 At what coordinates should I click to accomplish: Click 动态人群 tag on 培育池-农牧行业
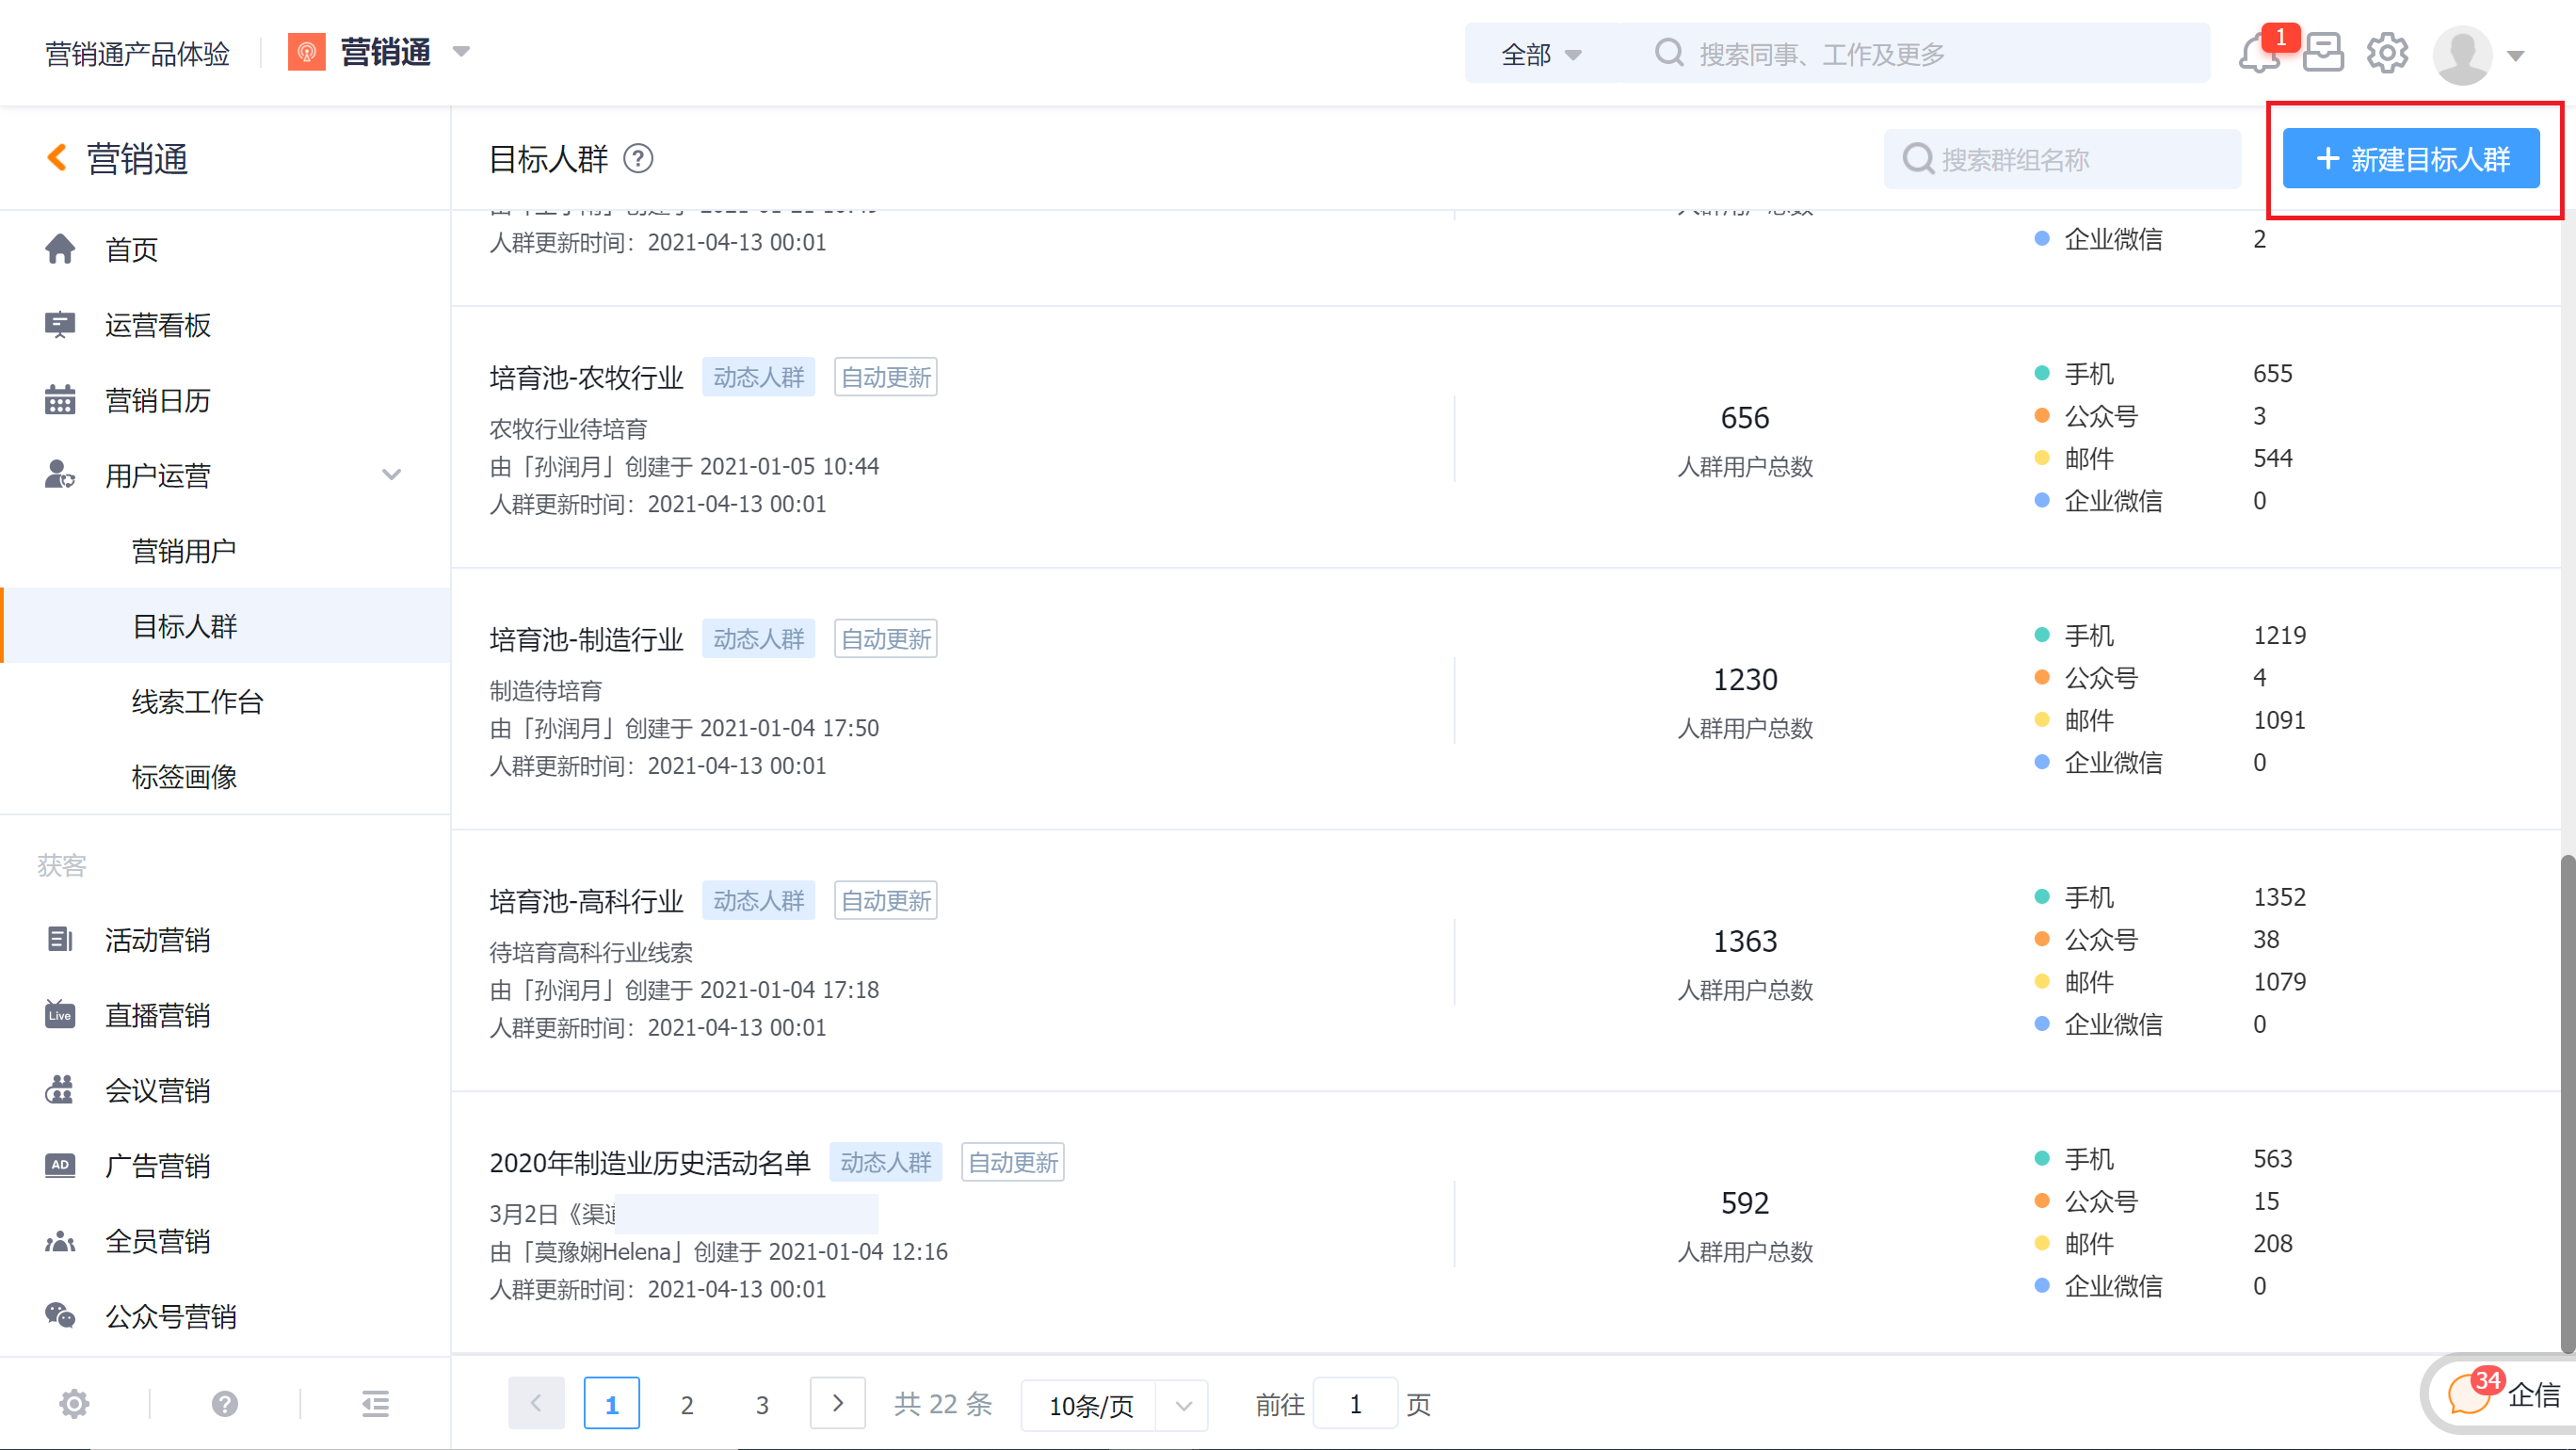click(759, 377)
